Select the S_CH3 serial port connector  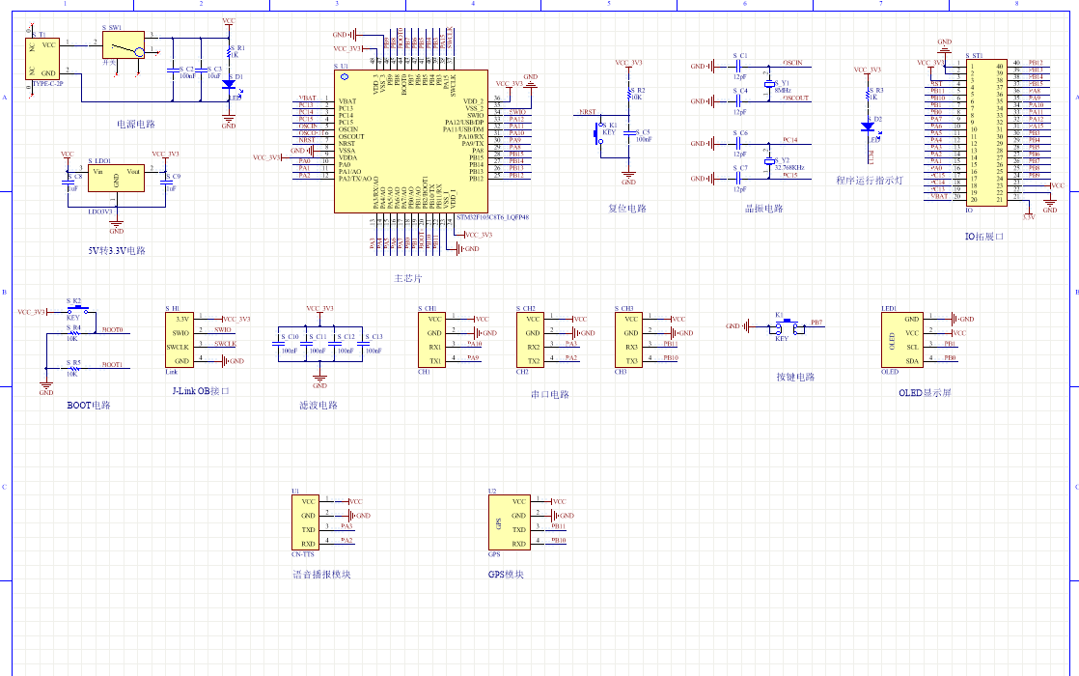pos(628,339)
